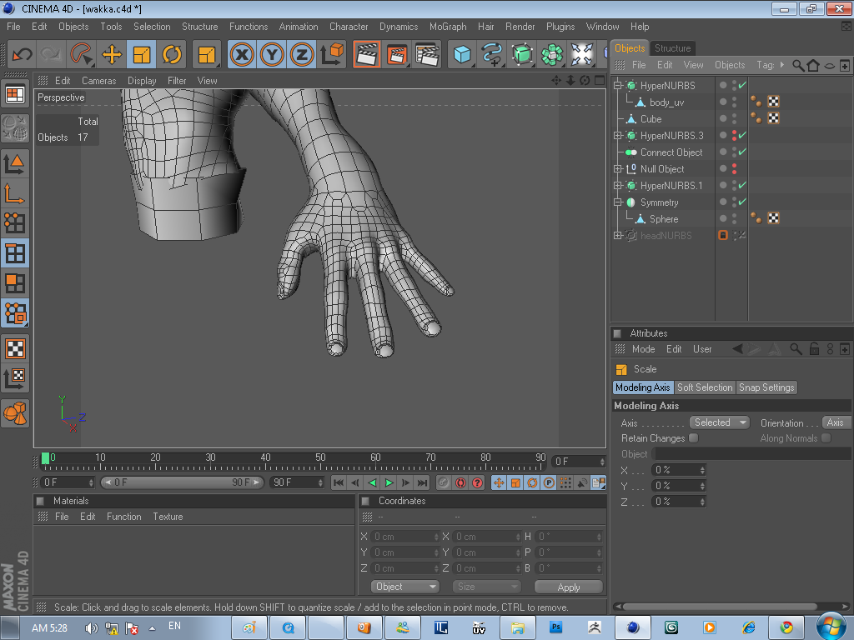Select the Use Texture tool checkerboard icon

point(15,348)
